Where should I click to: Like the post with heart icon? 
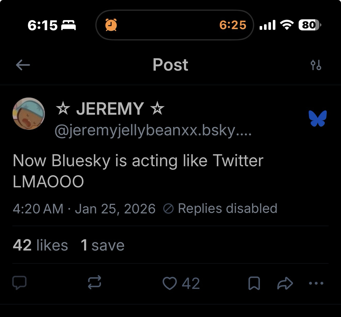[170, 283]
